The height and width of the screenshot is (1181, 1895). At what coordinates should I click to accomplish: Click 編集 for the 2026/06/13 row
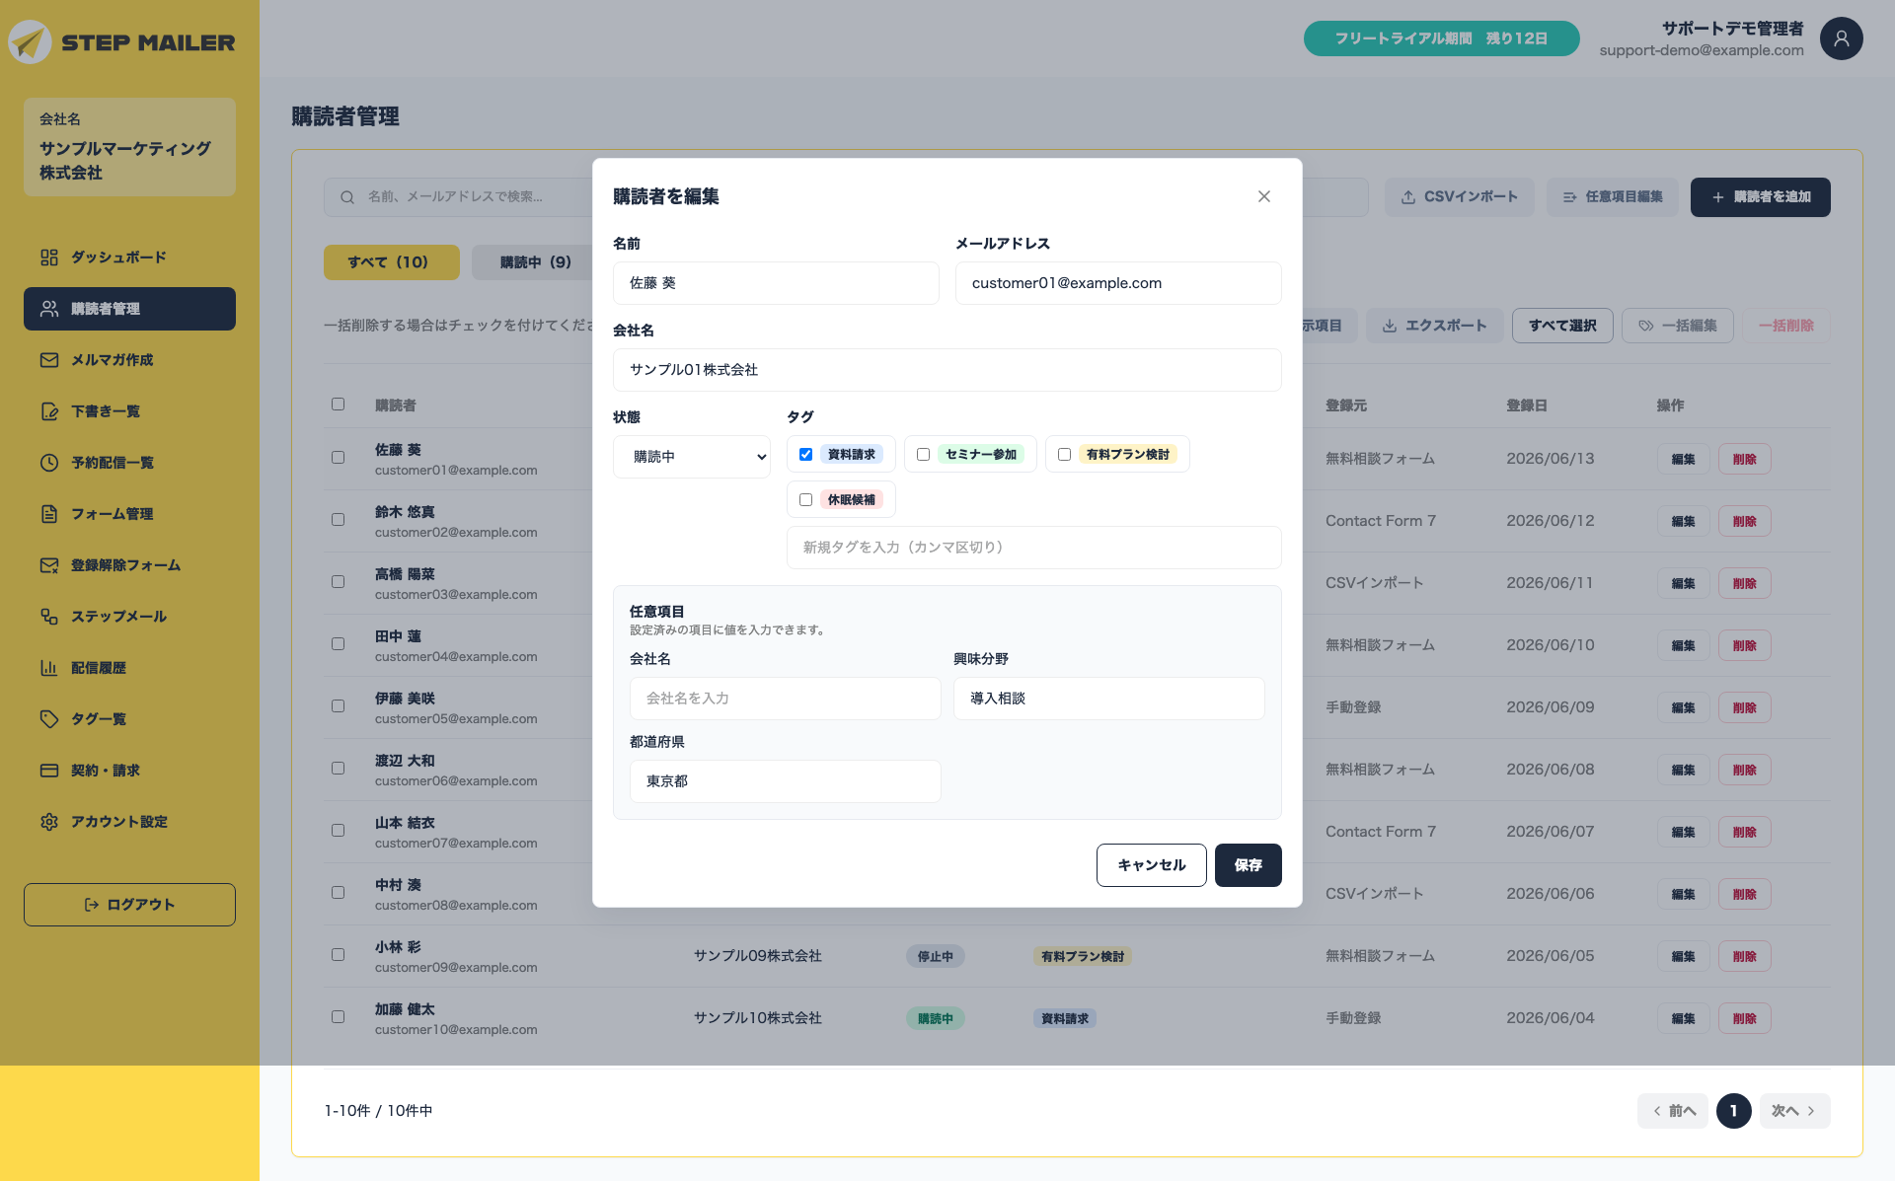tap(1684, 459)
